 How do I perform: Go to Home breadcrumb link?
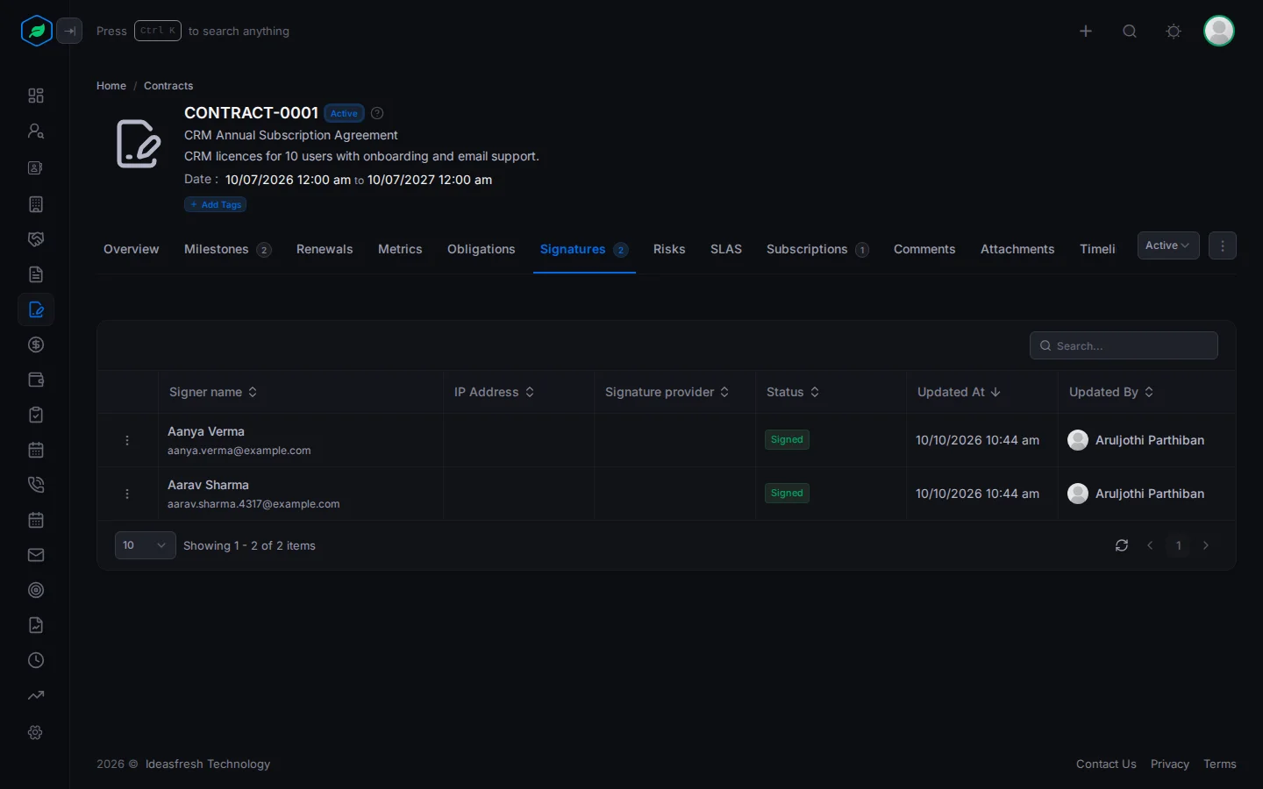pos(111,86)
